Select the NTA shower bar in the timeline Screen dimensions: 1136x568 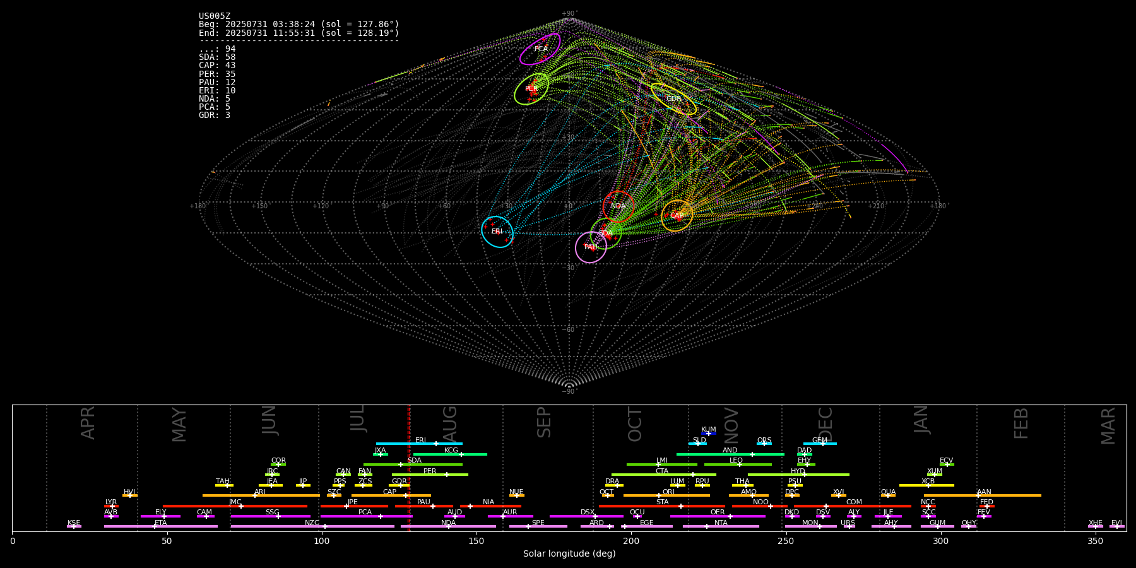tap(721, 526)
